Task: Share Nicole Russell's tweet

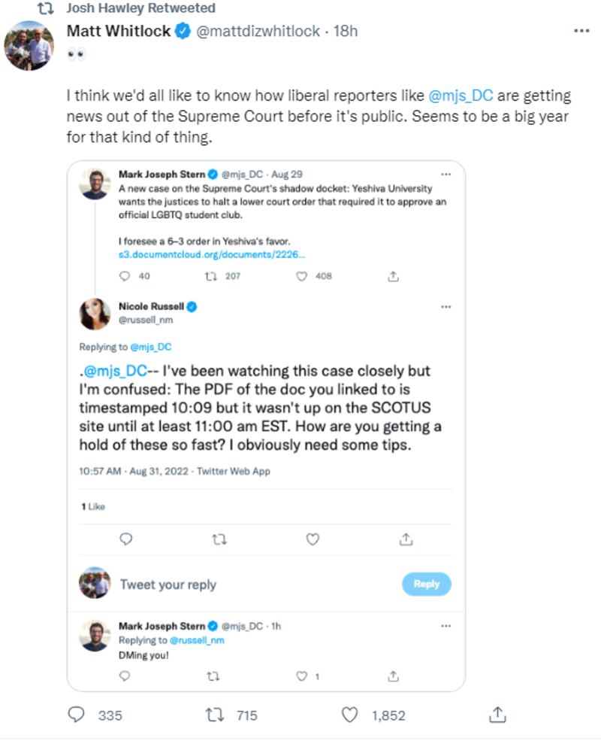Action: tap(406, 539)
